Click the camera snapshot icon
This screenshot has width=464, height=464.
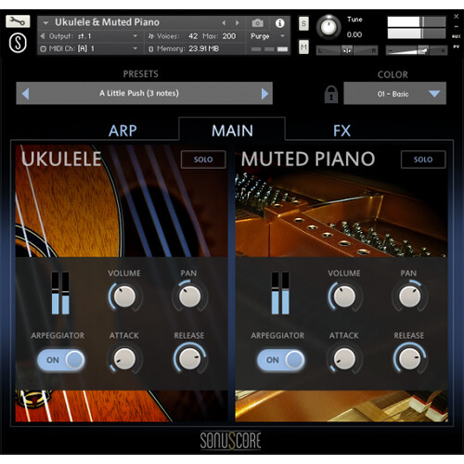(257, 23)
